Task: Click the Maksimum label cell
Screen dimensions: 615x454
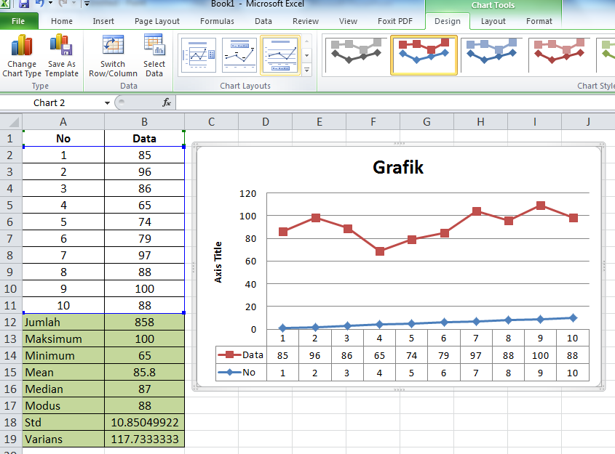Action: [63, 339]
